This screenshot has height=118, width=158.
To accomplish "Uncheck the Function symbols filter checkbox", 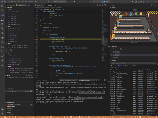I will 111,66.
